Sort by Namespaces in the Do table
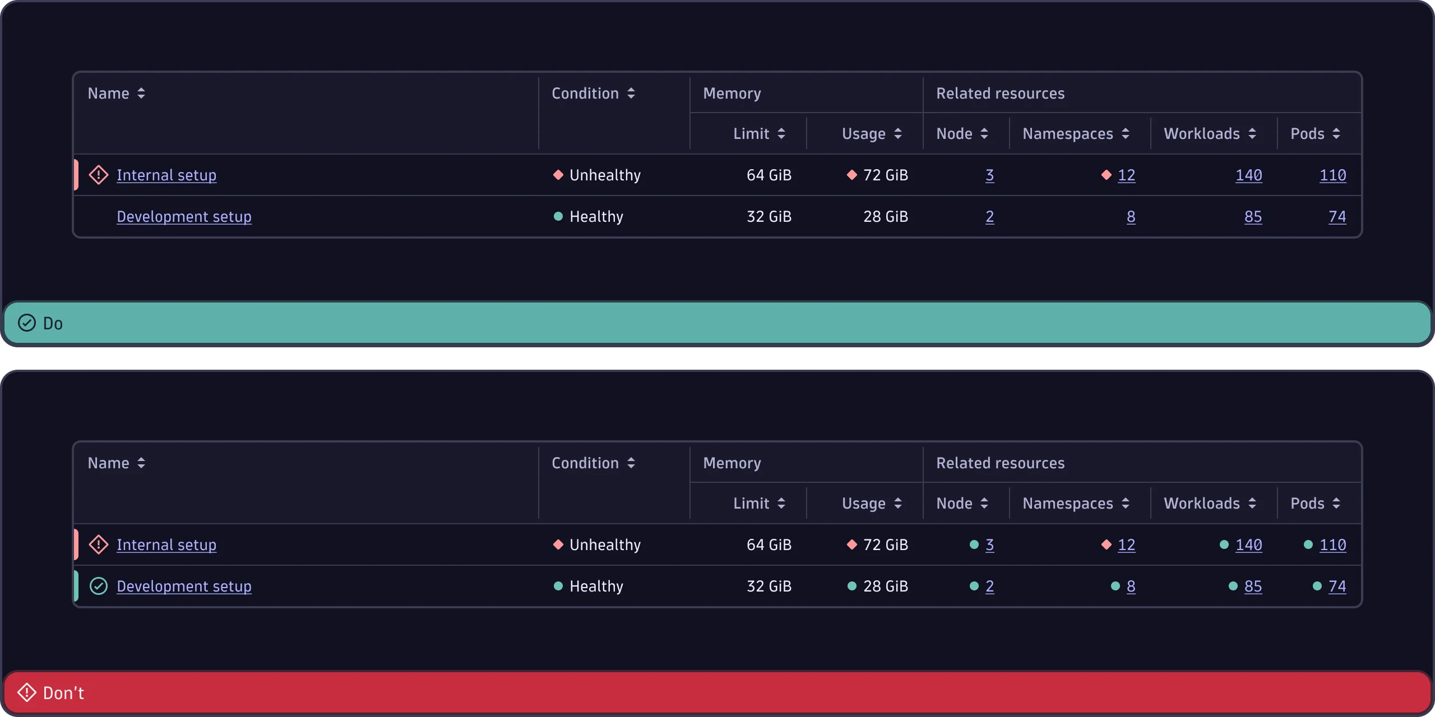 tap(1126, 133)
